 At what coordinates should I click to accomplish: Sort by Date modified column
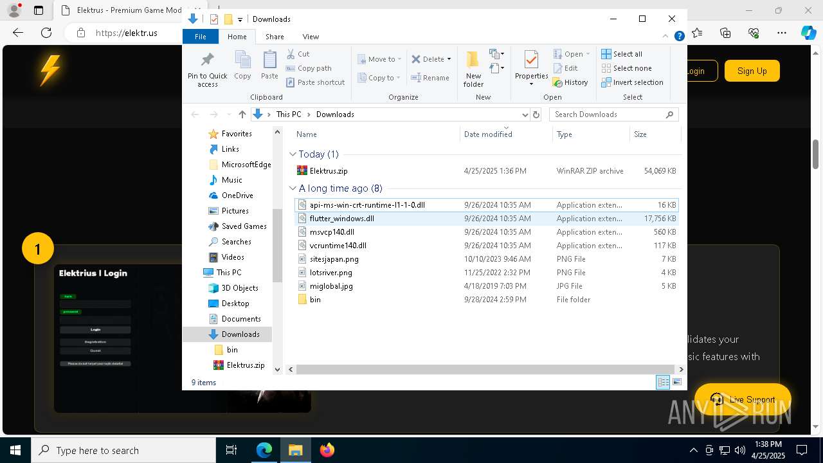tap(507, 134)
